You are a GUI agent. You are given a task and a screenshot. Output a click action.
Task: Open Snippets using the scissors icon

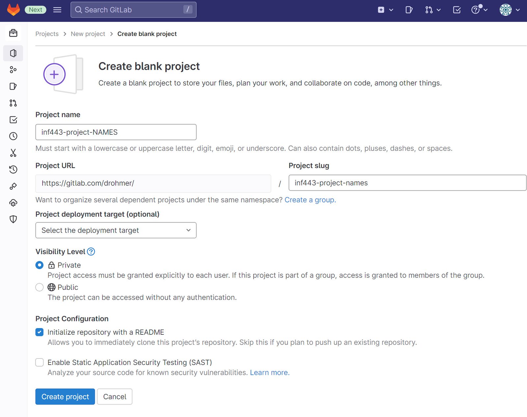pyautogui.click(x=13, y=153)
